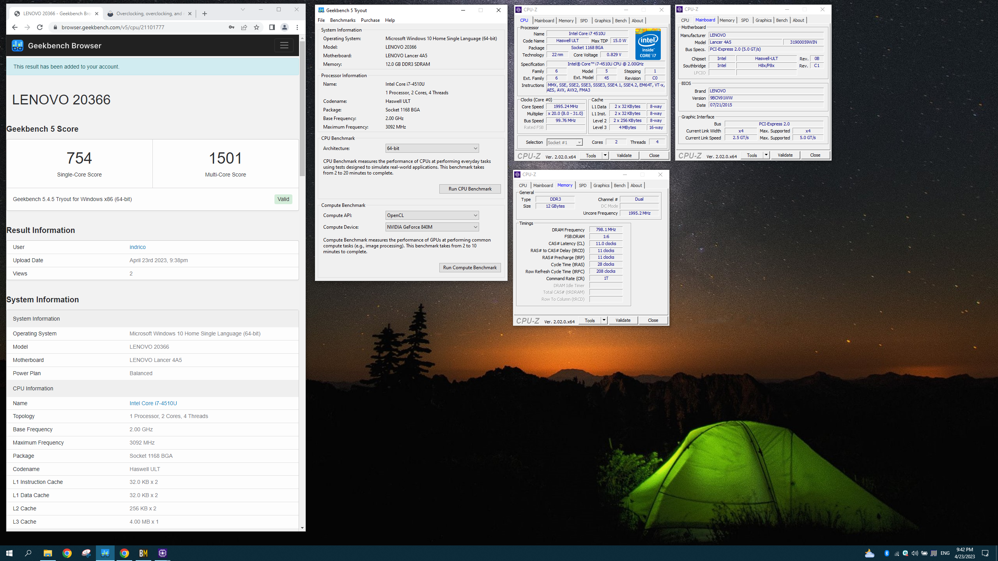Bookmark this page with the star icon
998x561 pixels.
pyautogui.click(x=257, y=27)
